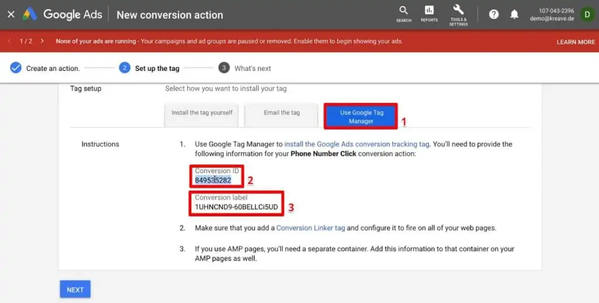Choose Use Google Tag Manager tab
Image resolution: width=599 pixels, height=303 pixels.
point(361,116)
